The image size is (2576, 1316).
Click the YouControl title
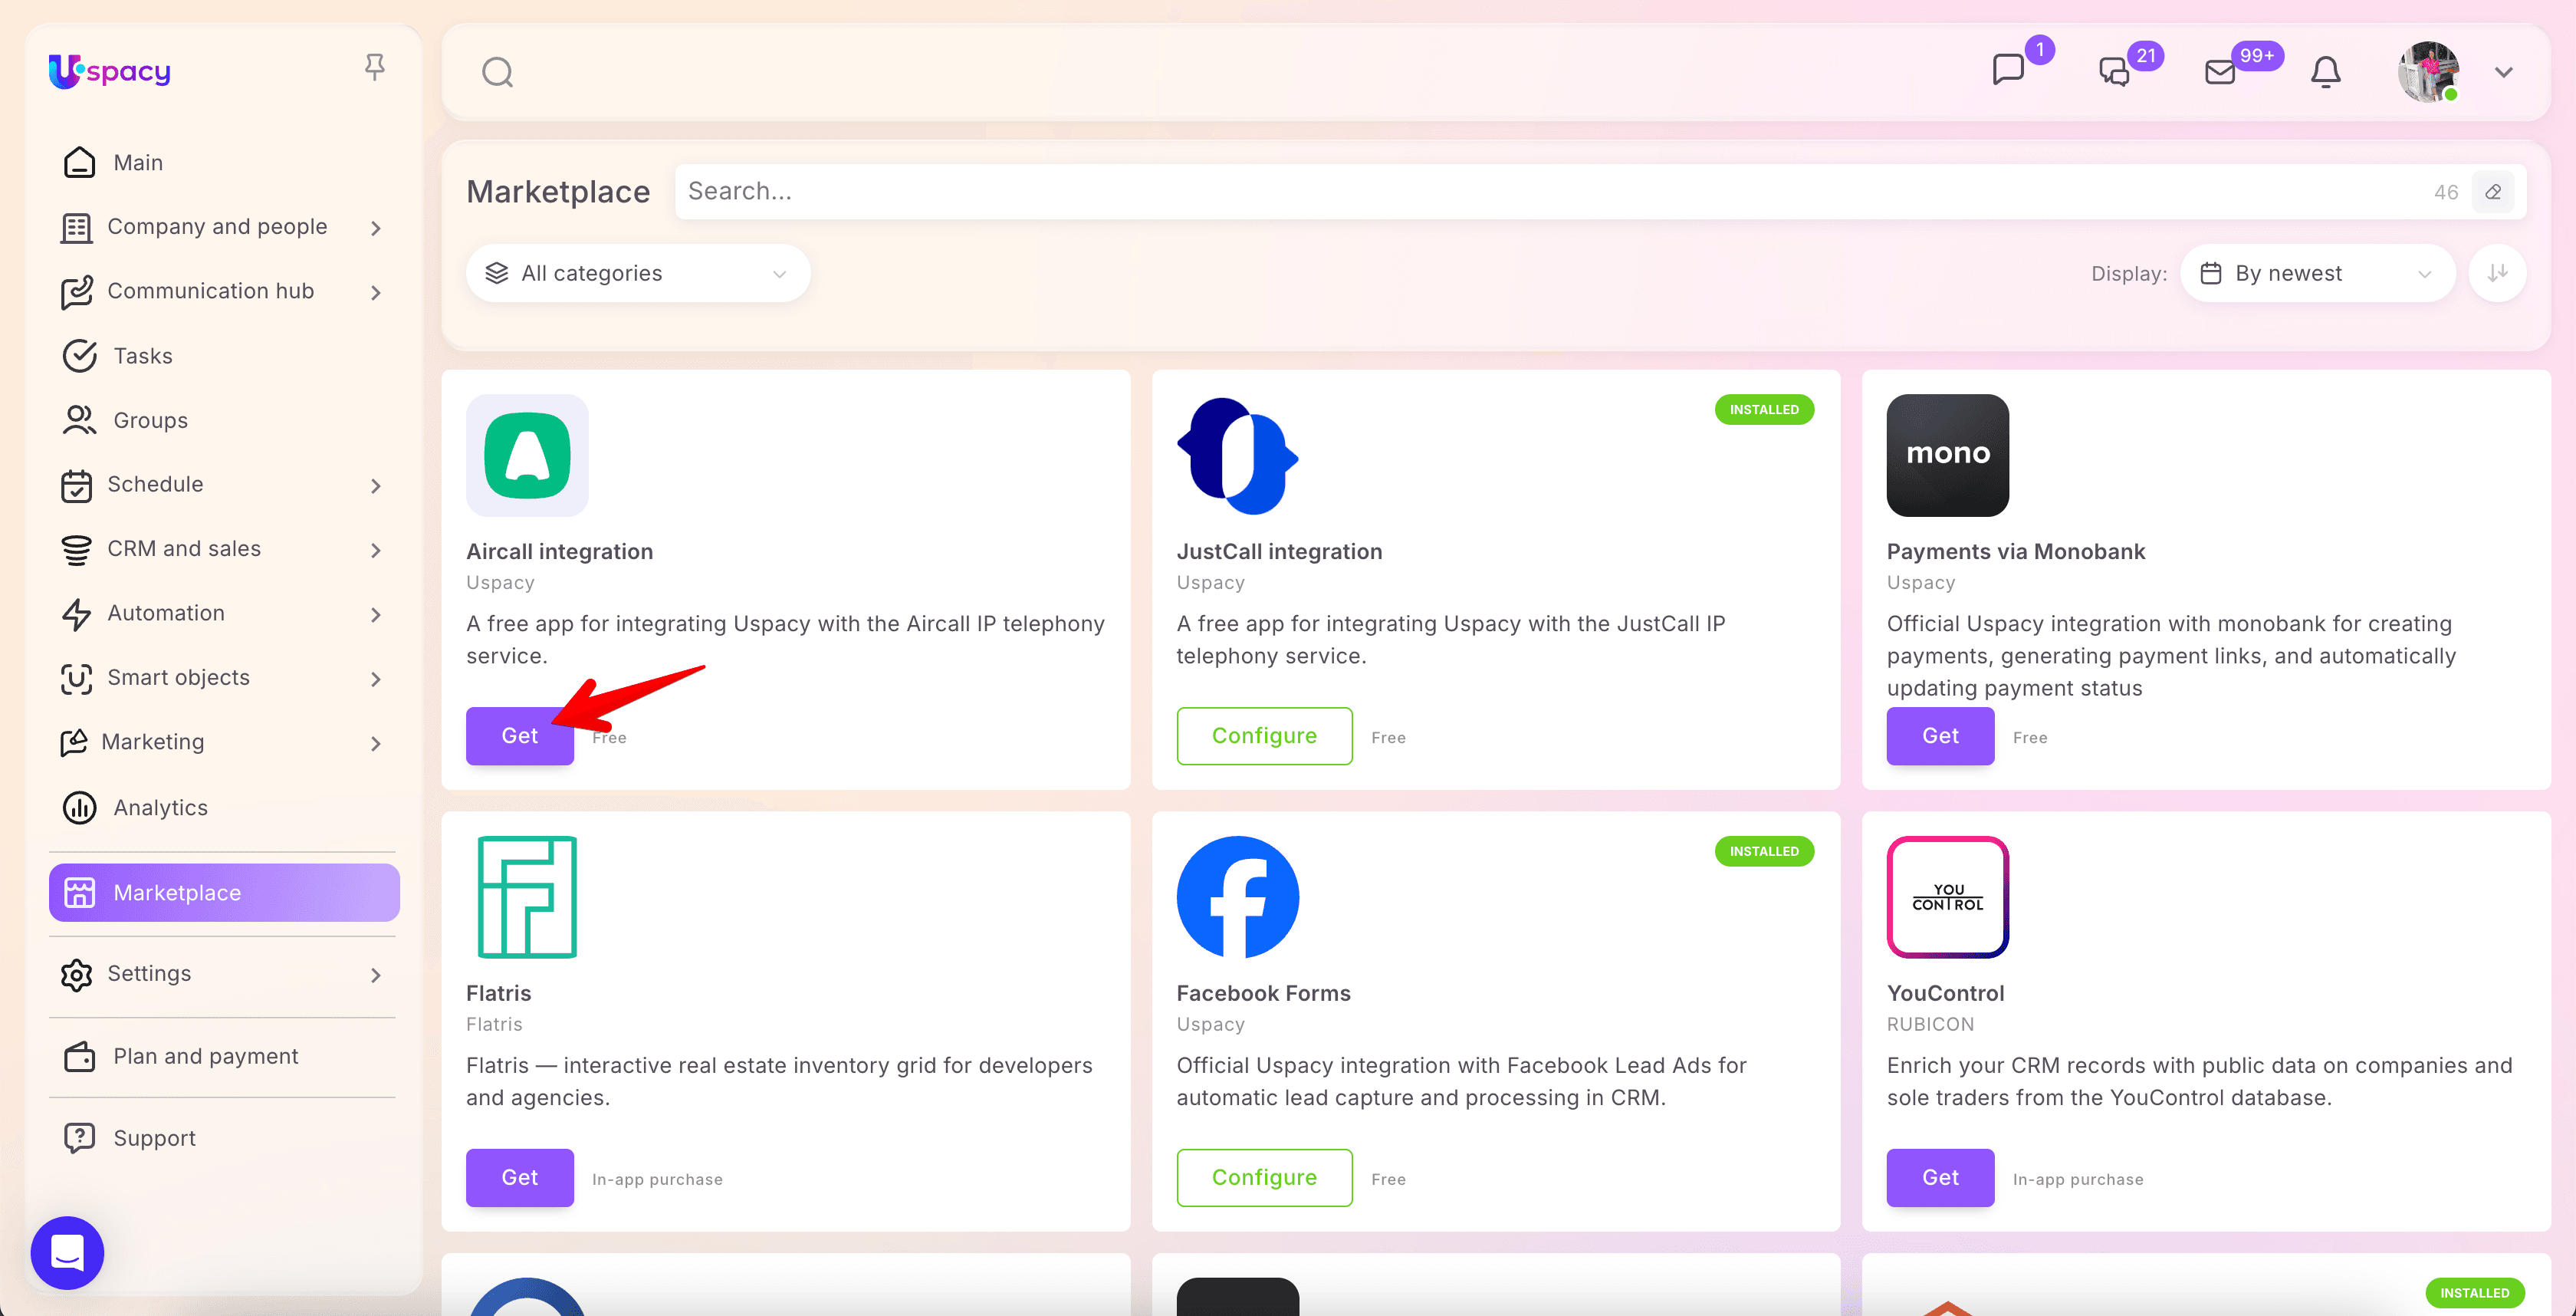1945,993
